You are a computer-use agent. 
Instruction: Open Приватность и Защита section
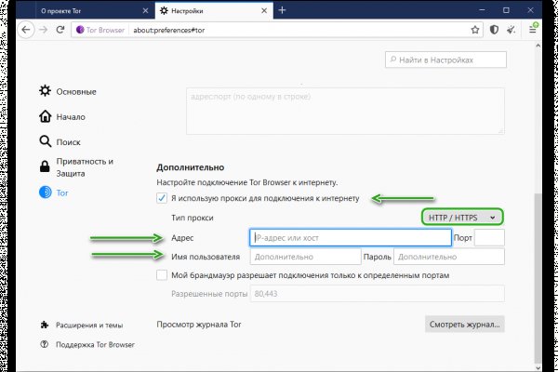click(84, 167)
